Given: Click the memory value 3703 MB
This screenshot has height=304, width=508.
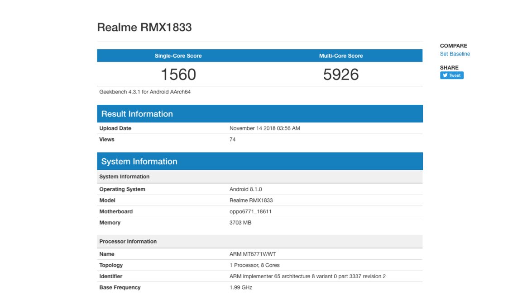Looking at the screenshot, I should [x=240, y=223].
